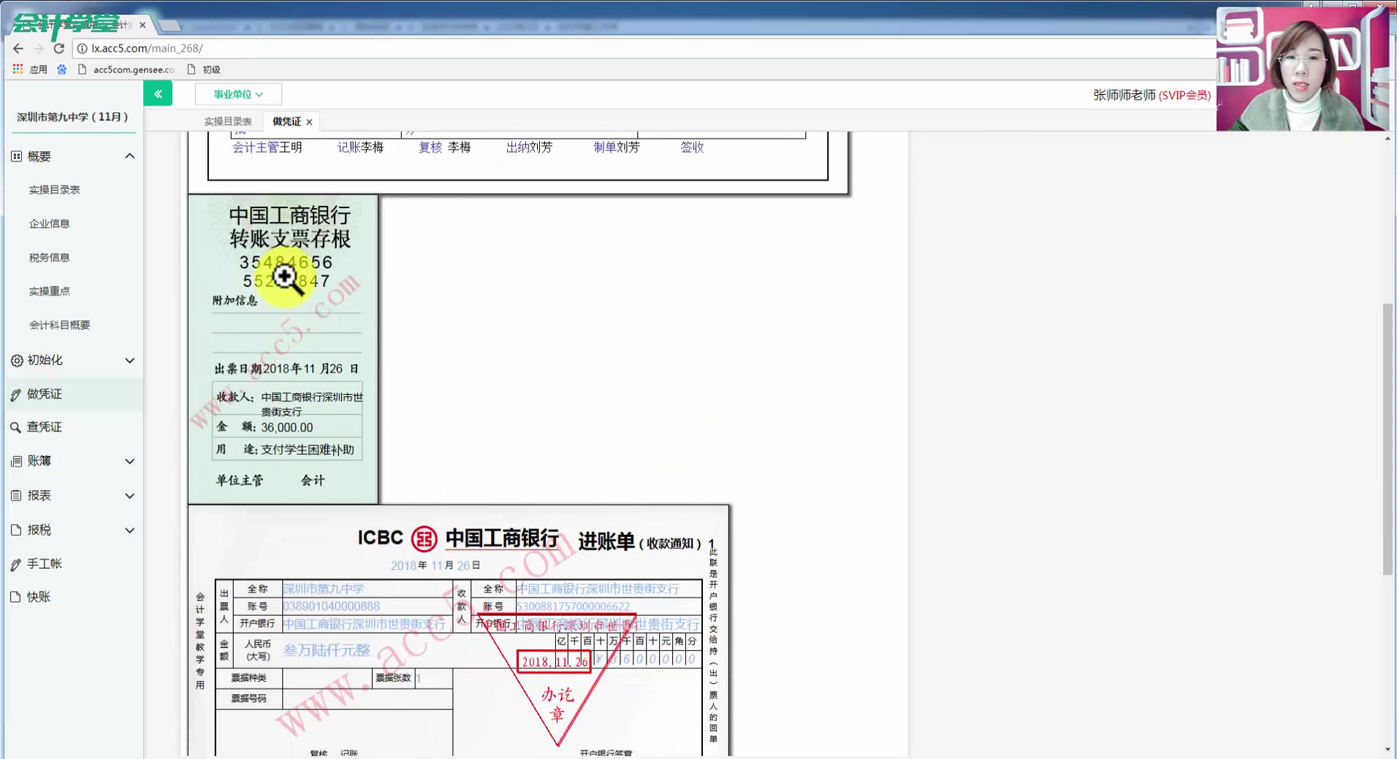Click the new tab button

coord(170,26)
